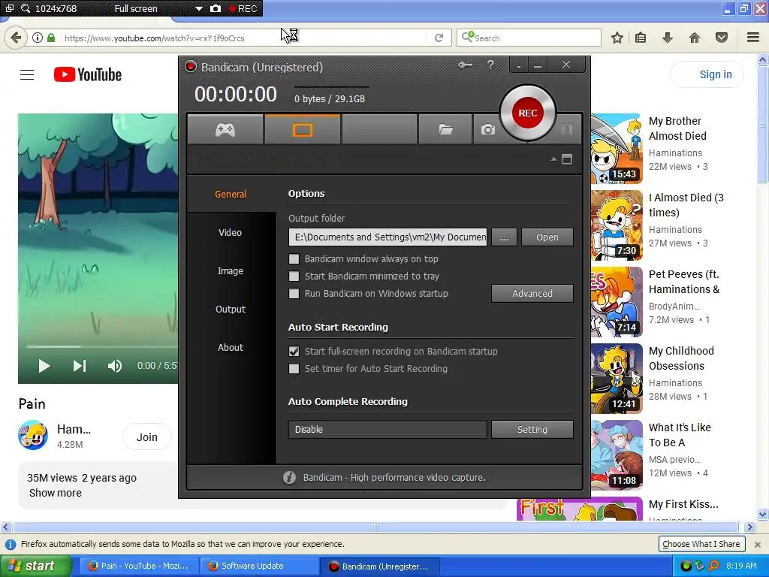This screenshot has height=577, width=769.
Task: Click Bandicam screenshot camera icon
Action: pos(487,129)
